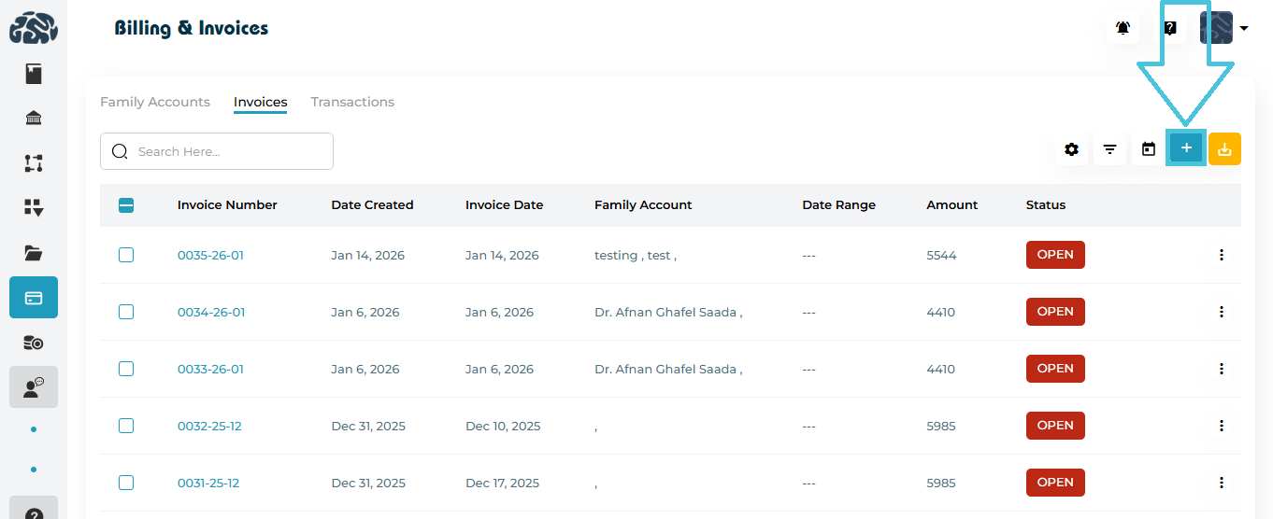Open the calendar date filter
Screen dimensions: 1273x519
click(1149, 149)
